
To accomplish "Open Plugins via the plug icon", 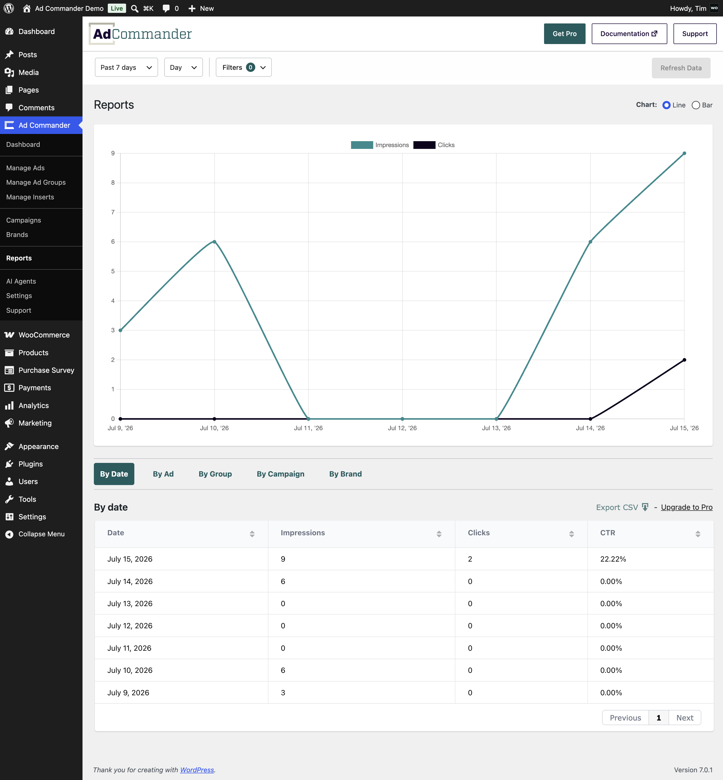I will (9, 464).
